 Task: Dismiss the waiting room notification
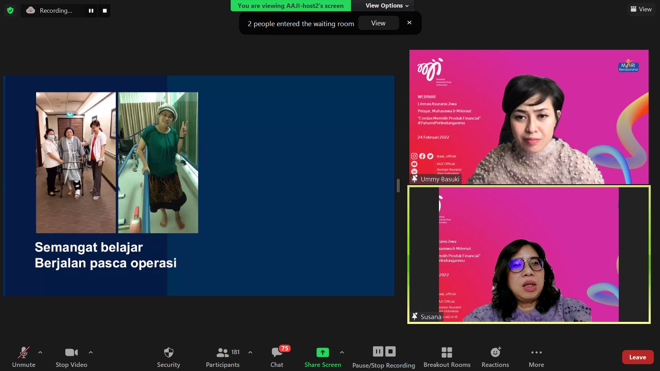409,23
